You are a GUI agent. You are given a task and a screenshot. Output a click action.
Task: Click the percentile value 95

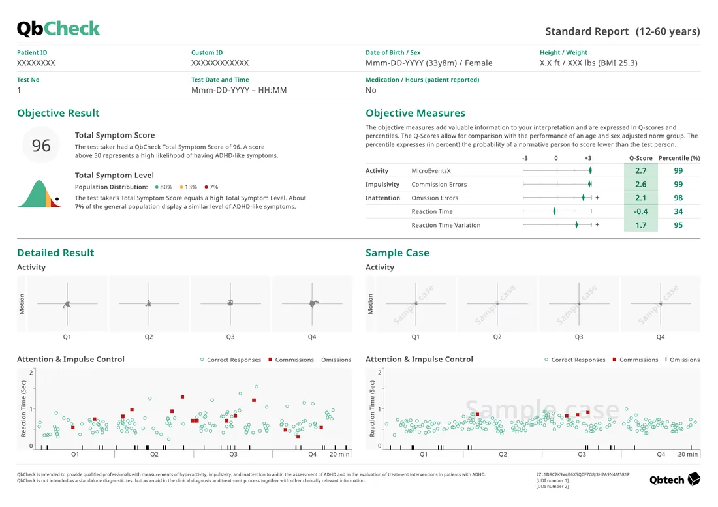(x=678, y=225)
